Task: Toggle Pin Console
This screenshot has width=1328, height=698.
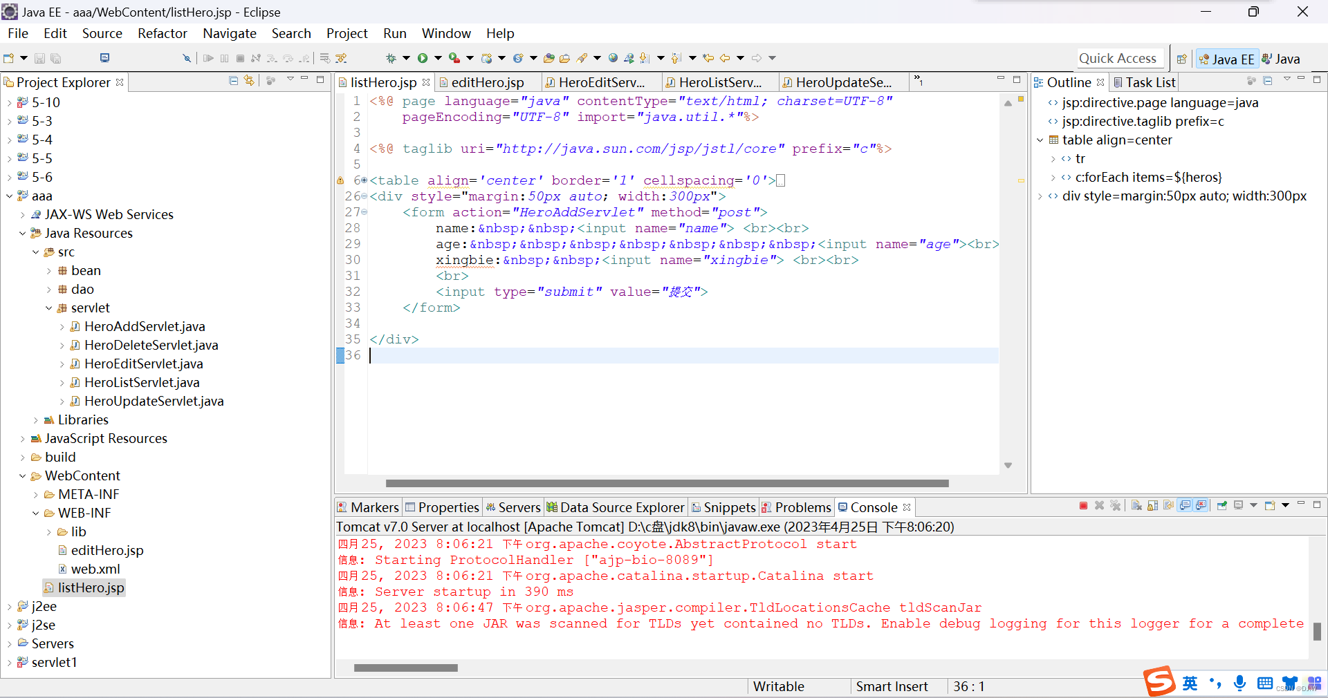Action: pos(1221,506)
